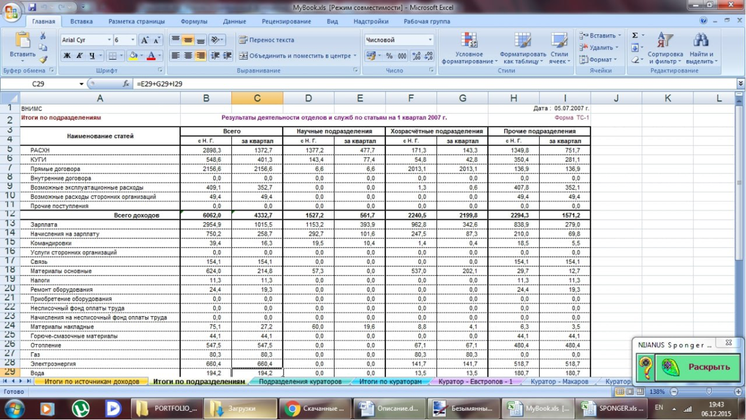746x420 pixels.
Task: Click the large Вставить paste clipboard icon
Action: pos(22,41)
